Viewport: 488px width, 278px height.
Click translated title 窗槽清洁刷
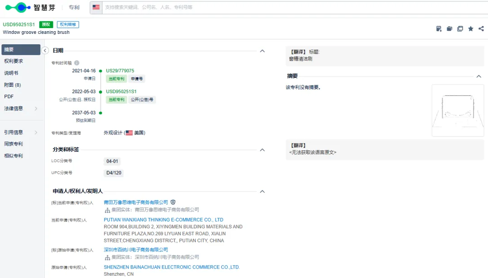tap(300, 59)
